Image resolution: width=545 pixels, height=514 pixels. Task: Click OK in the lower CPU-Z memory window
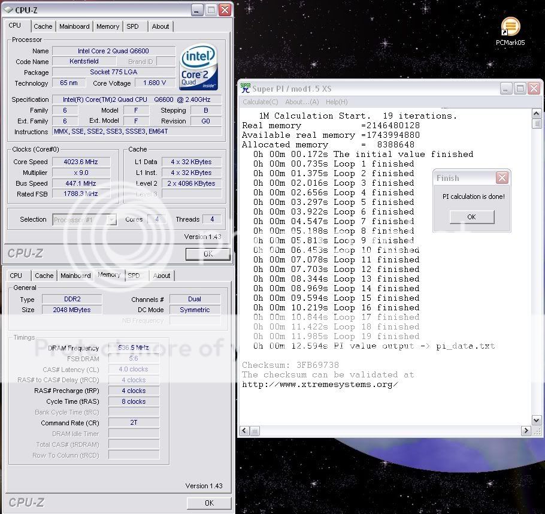pos(208,503)
